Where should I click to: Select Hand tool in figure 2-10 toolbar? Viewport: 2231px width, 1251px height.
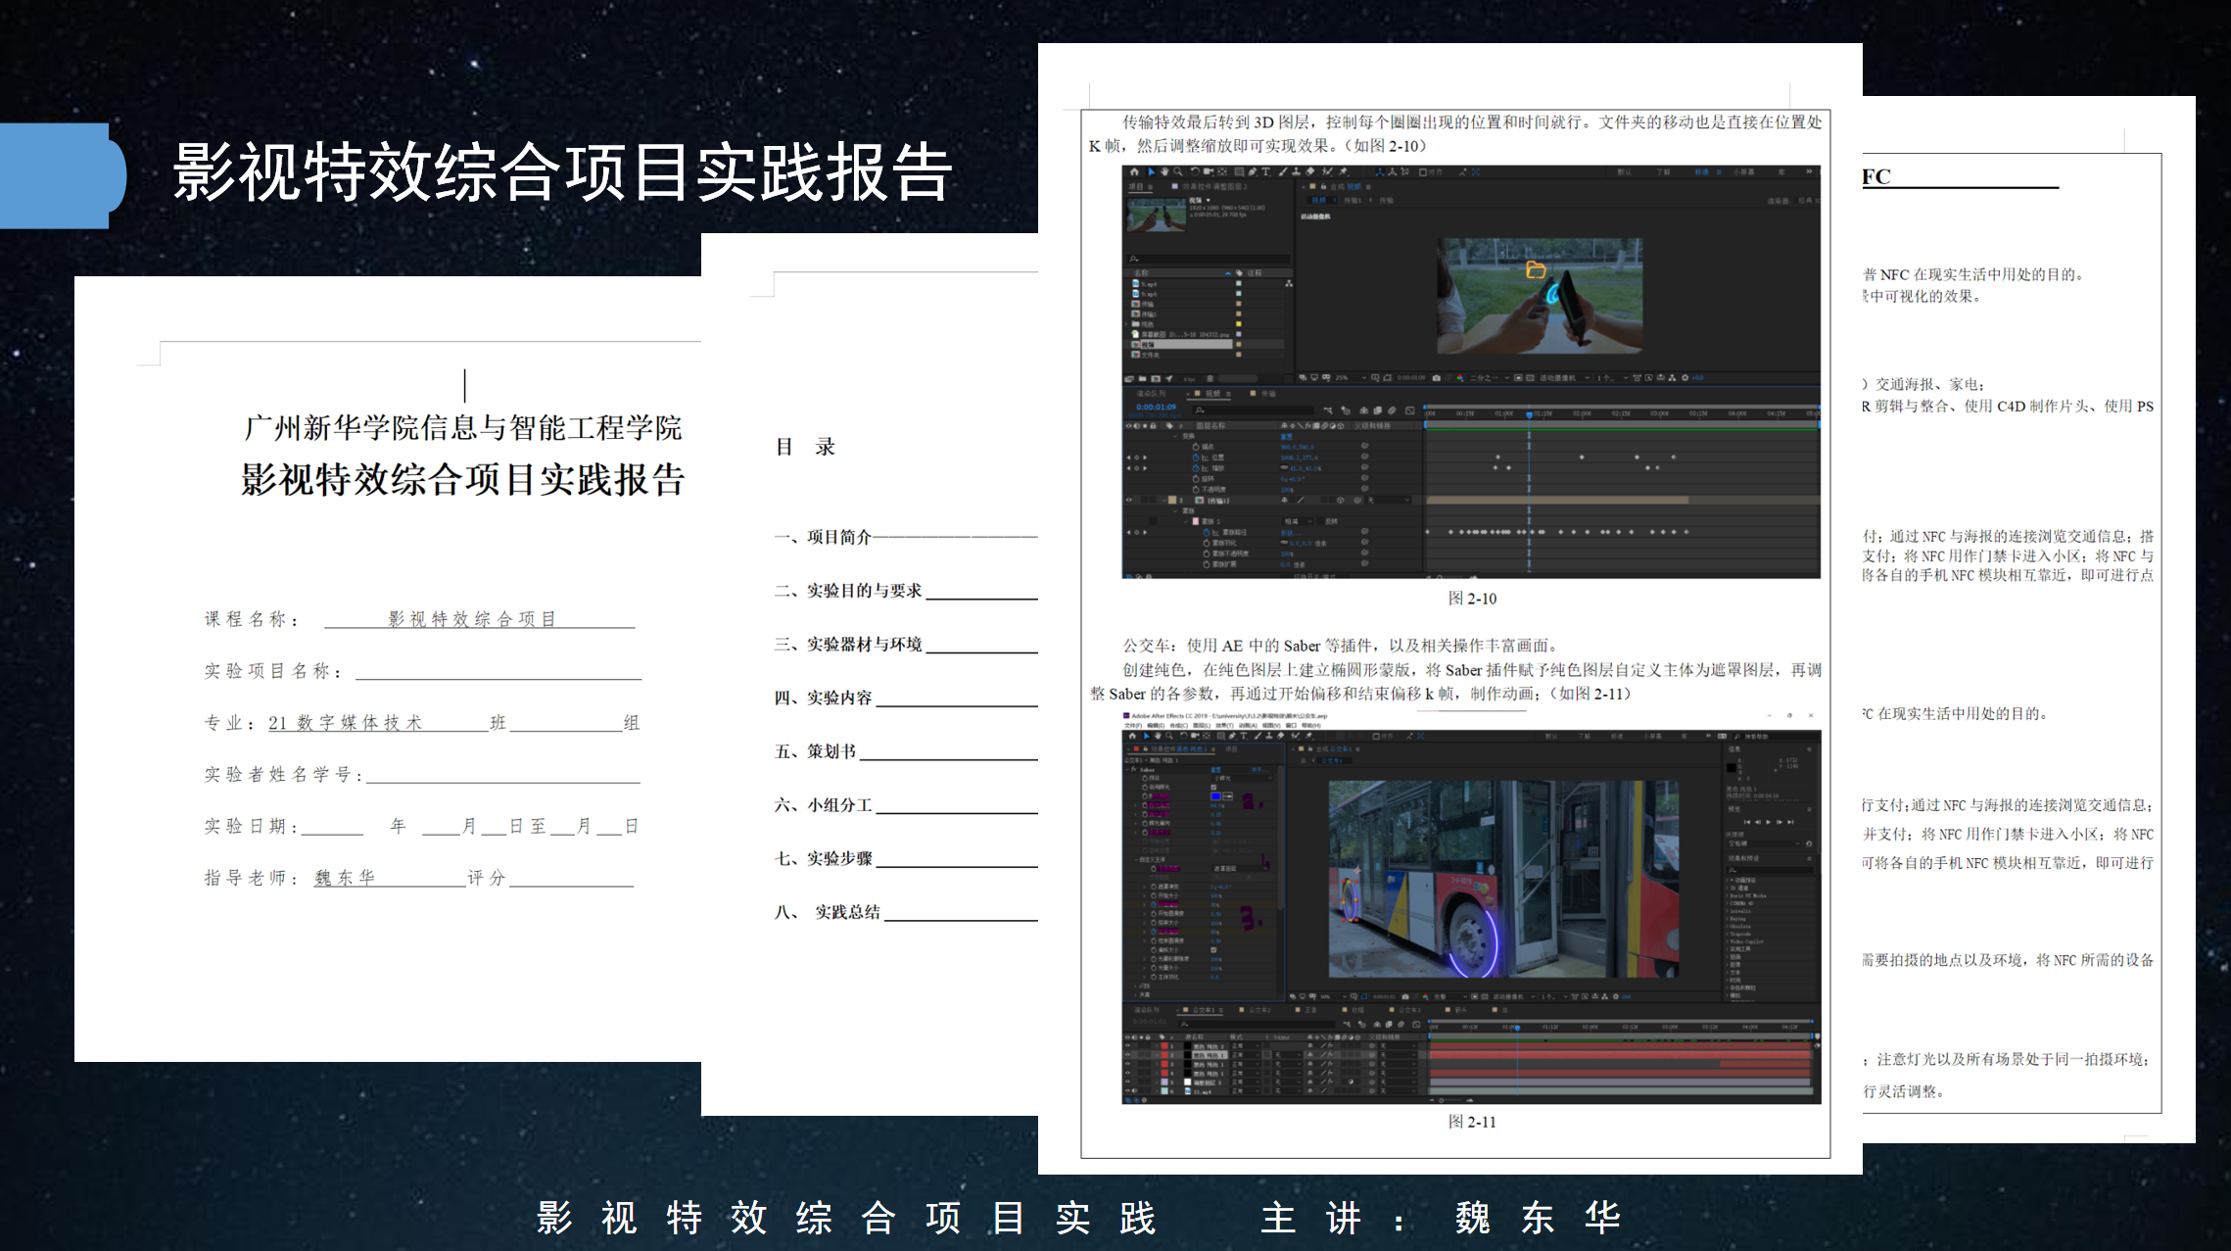pos(1164,171)
